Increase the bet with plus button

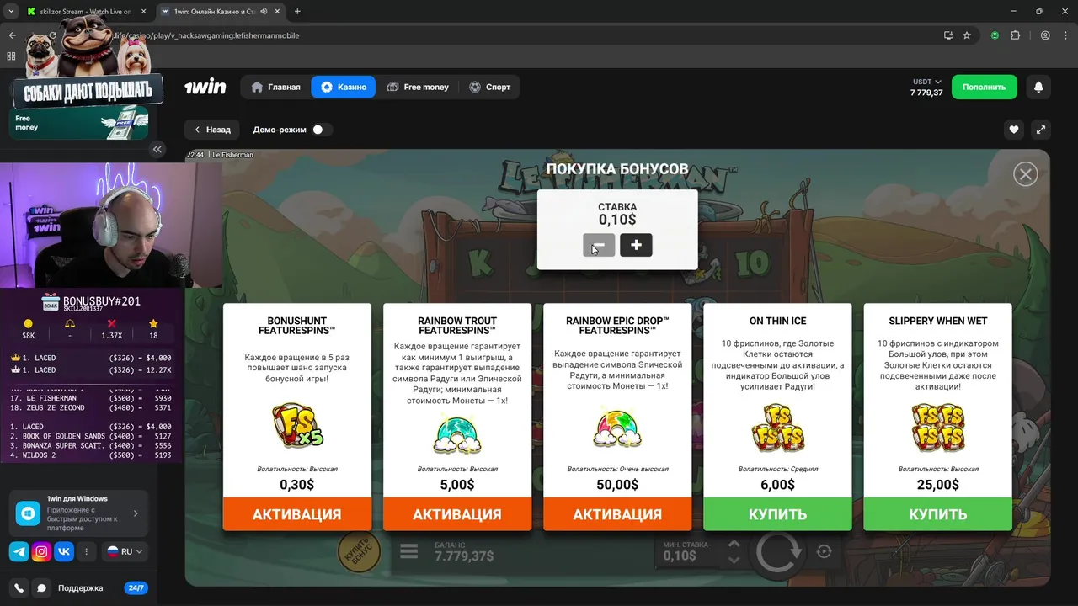coord(636,245)
